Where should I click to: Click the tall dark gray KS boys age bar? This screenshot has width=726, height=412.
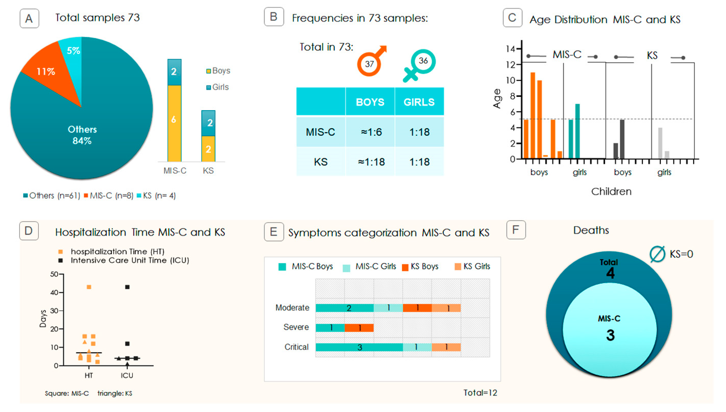click(x=622, y=139)
